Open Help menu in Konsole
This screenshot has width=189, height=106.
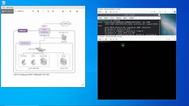132,18
